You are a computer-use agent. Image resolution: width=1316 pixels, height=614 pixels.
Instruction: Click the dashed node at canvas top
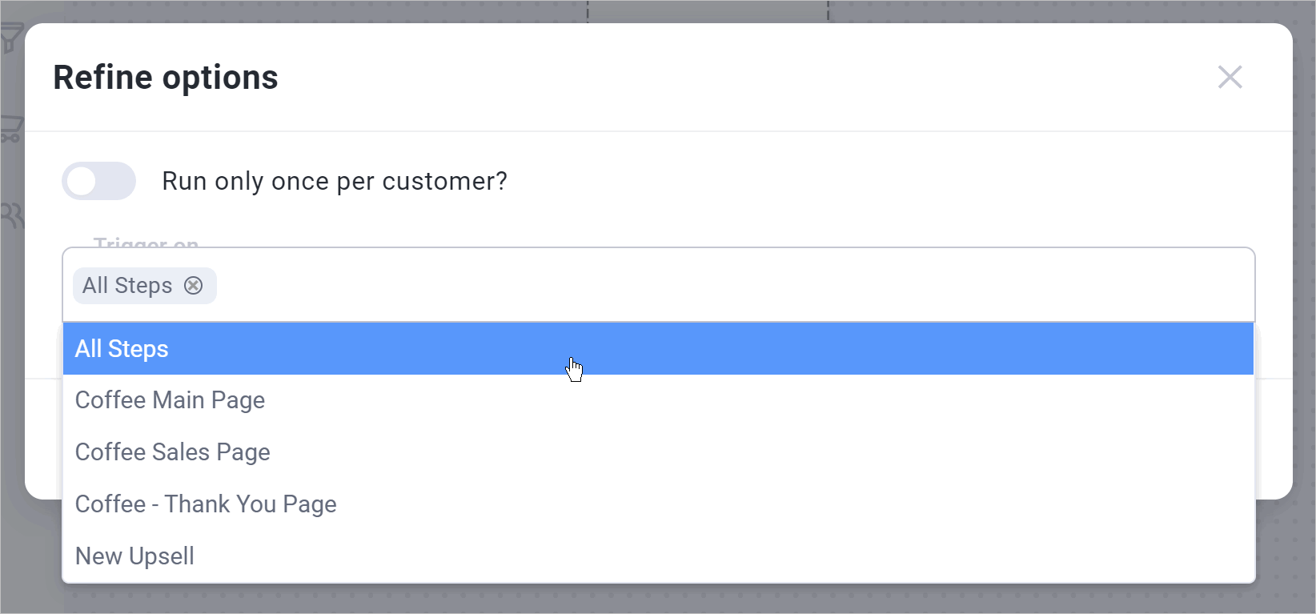point(708,10)
